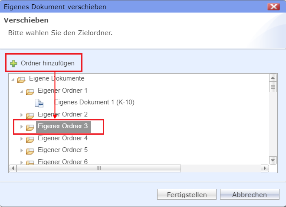Screen dimensions: 286x207
Task: Expand the Eigener Ordner 2 node
Action: pyautogui.click(x=22, y=115)
